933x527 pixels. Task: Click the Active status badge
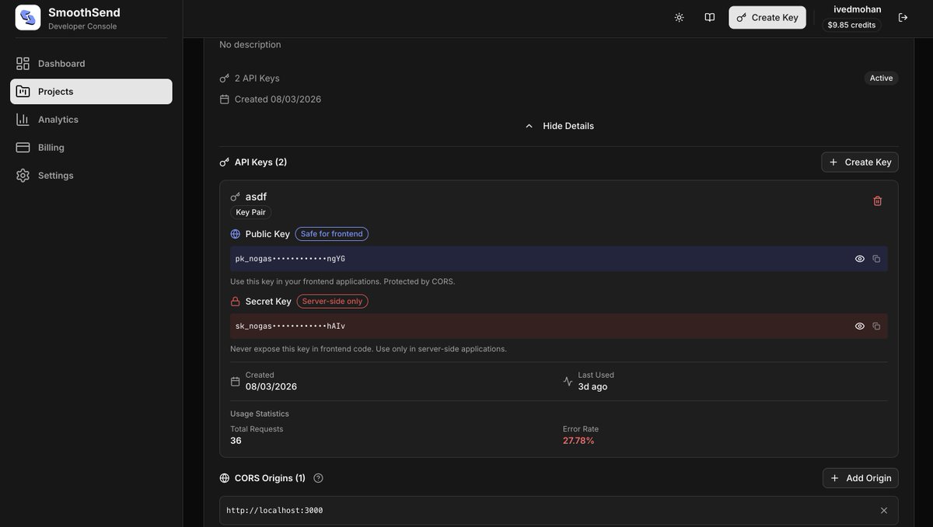882,78
